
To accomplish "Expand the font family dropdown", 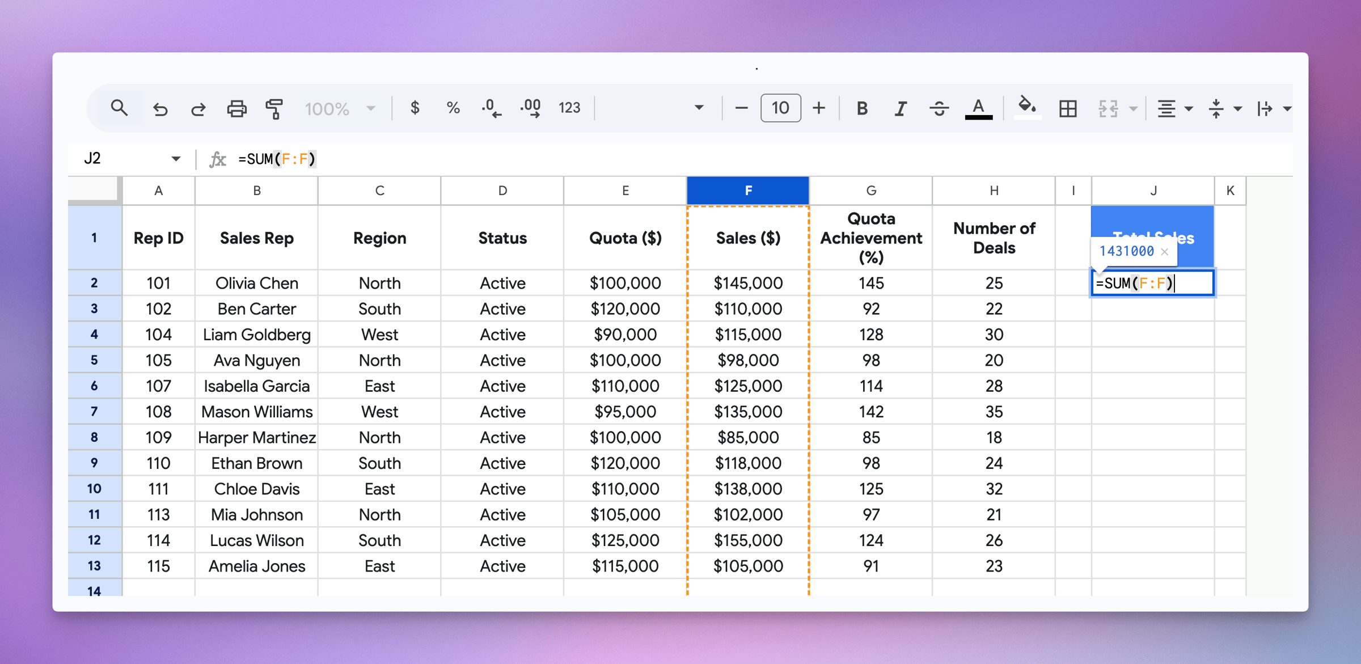I will [x=699, y=108].
